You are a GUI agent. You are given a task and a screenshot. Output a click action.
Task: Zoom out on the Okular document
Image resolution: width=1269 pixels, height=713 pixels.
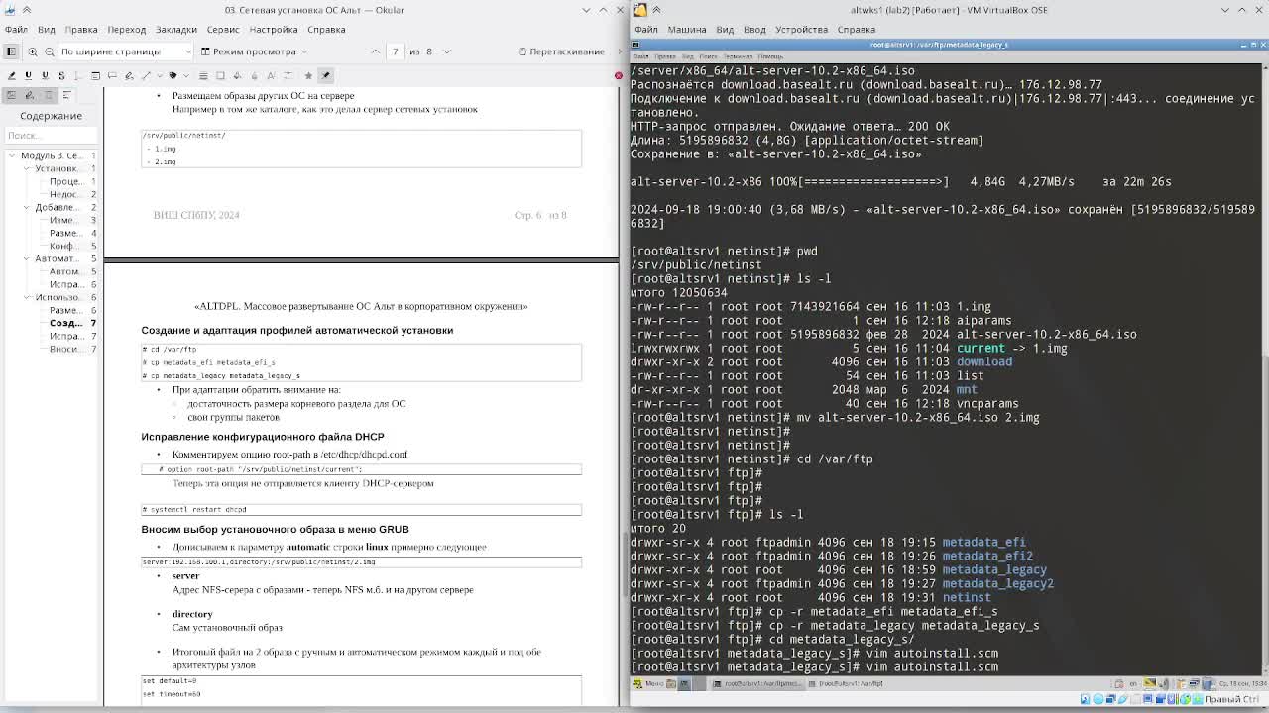pos(50,51)
